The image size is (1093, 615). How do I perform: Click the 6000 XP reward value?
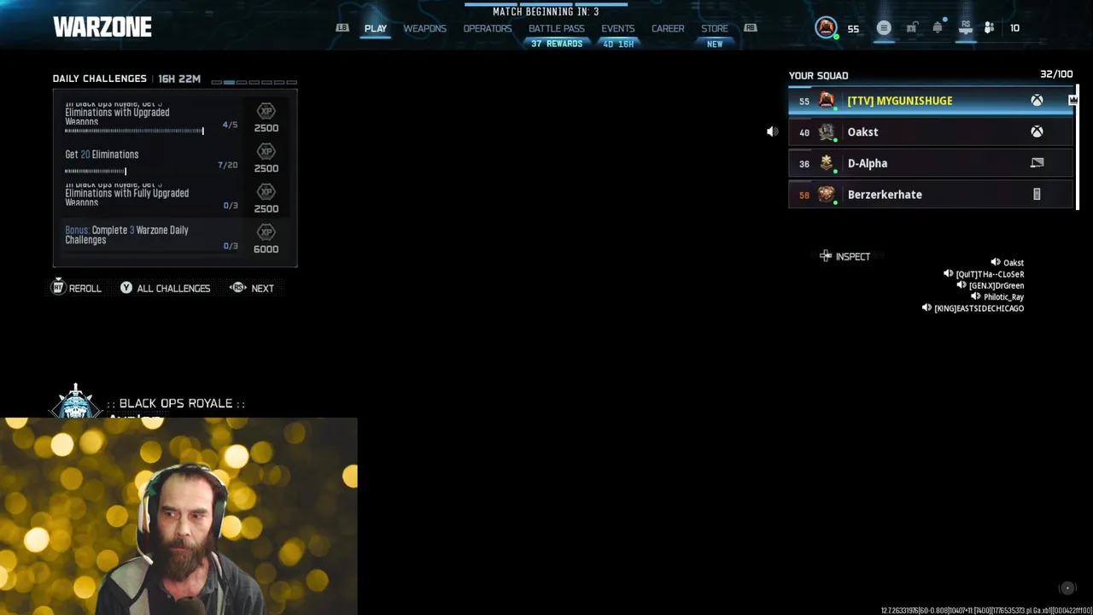266,249
